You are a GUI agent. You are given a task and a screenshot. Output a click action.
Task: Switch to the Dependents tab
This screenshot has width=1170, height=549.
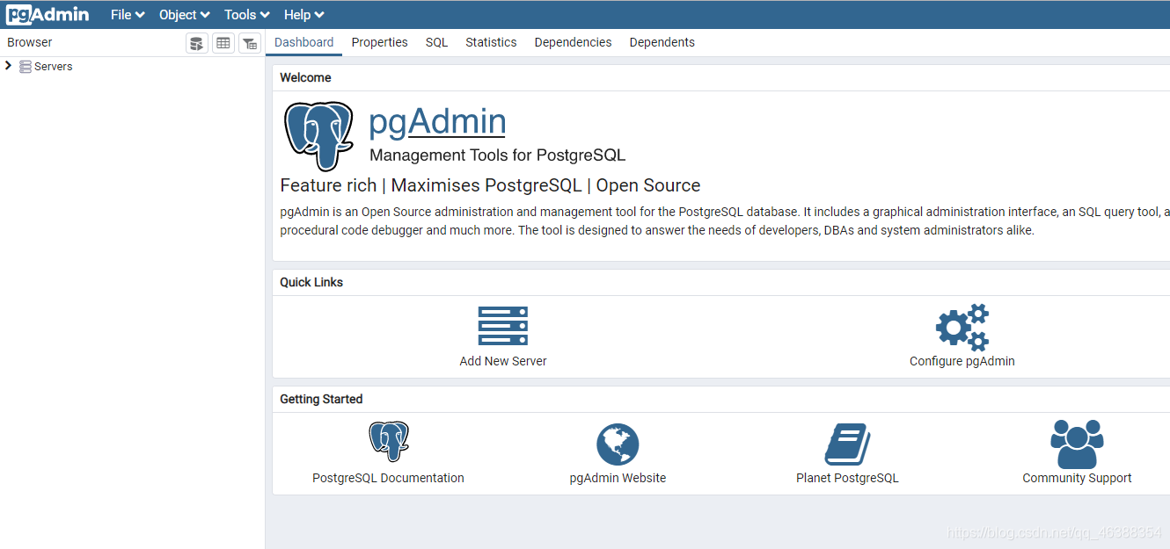click(662, 42)
